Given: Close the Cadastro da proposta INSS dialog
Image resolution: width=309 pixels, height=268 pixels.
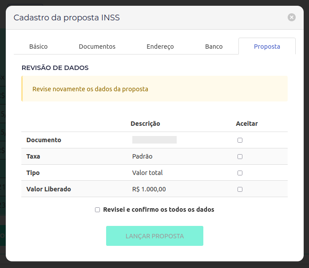Looking at the screenshot, I should point(292,17).
